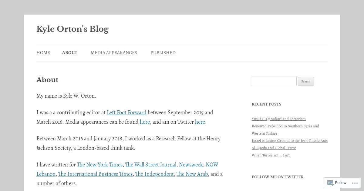
Task: Open the Yusuf al-Qaradawi and Terrorism post
Action: point(279,119)
